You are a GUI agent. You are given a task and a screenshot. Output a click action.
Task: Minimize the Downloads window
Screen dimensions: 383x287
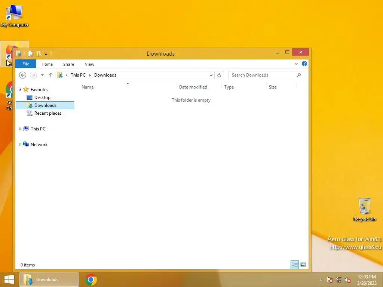(x=277, y=52)
